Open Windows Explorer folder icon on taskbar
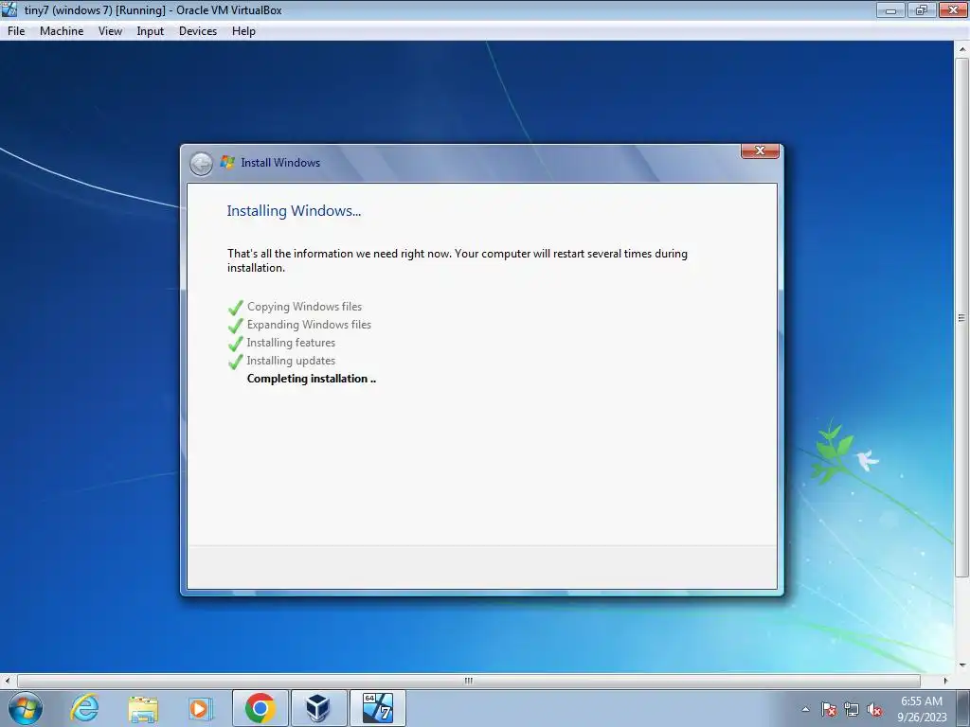 pos(143,708)
